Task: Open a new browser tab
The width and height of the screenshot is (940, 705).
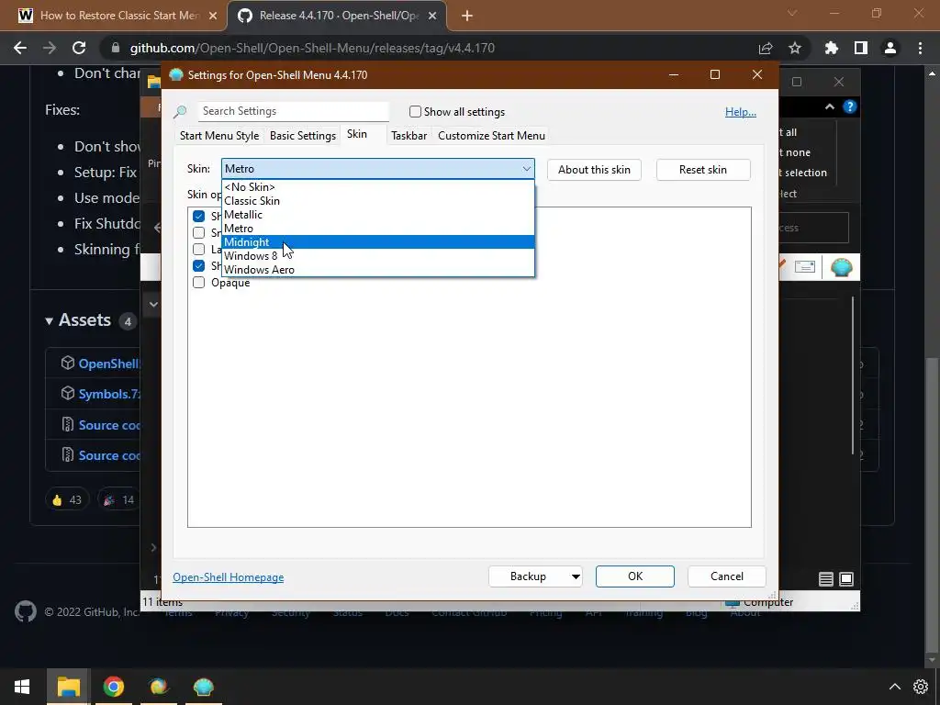Action: pos(467,17)
